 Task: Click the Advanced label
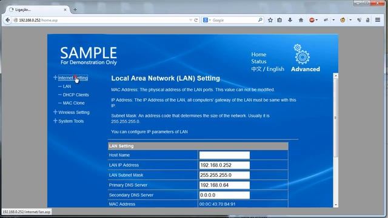(x=306, y=69)
